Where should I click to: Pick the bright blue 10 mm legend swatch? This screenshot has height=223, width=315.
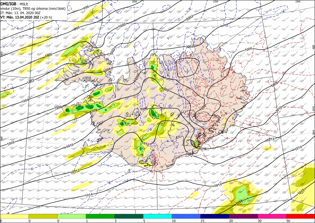click(x=186, y=216)
